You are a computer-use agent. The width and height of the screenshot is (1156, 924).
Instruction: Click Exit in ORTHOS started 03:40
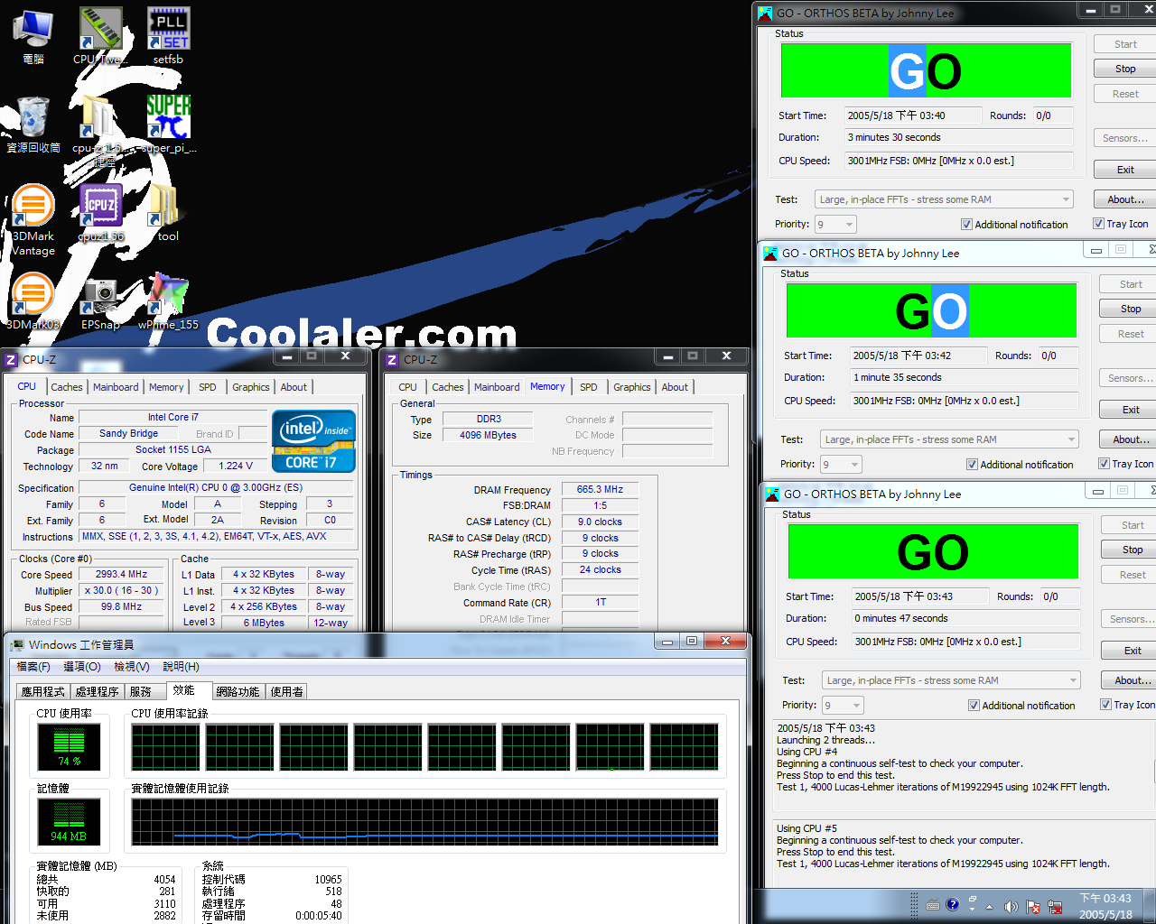tap(1125, 170)
